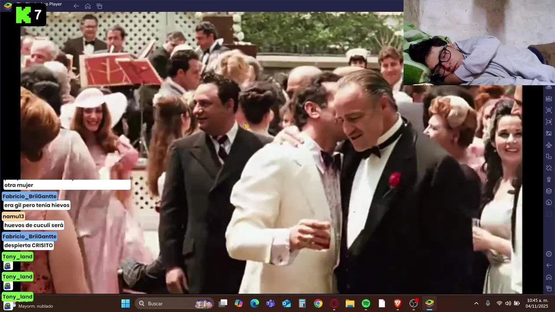Open media folder in BlueStacks sidebar
This screenshot has width=555, height=312.
(x=548, y=133)
